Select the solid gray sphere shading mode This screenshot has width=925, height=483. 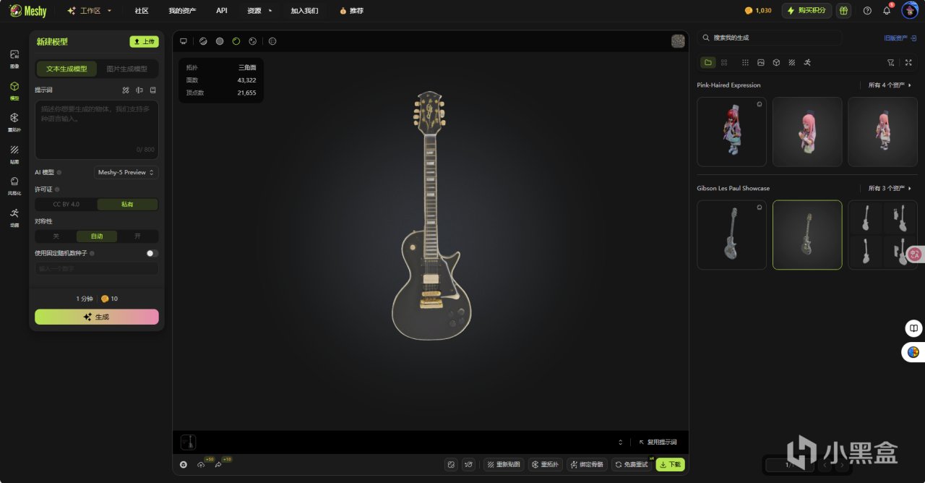coord(220,41)
